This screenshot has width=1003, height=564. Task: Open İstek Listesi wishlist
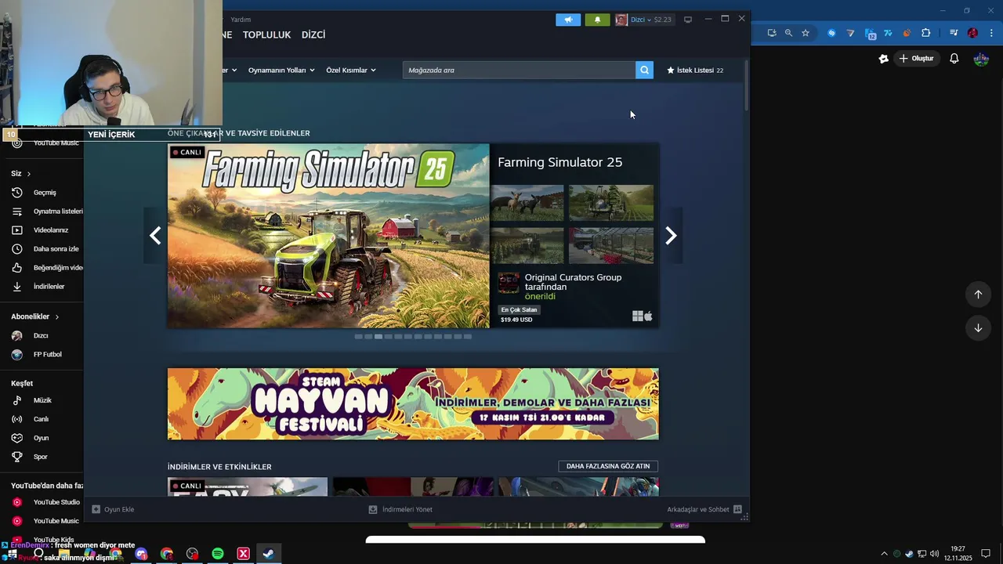(695, 70)
